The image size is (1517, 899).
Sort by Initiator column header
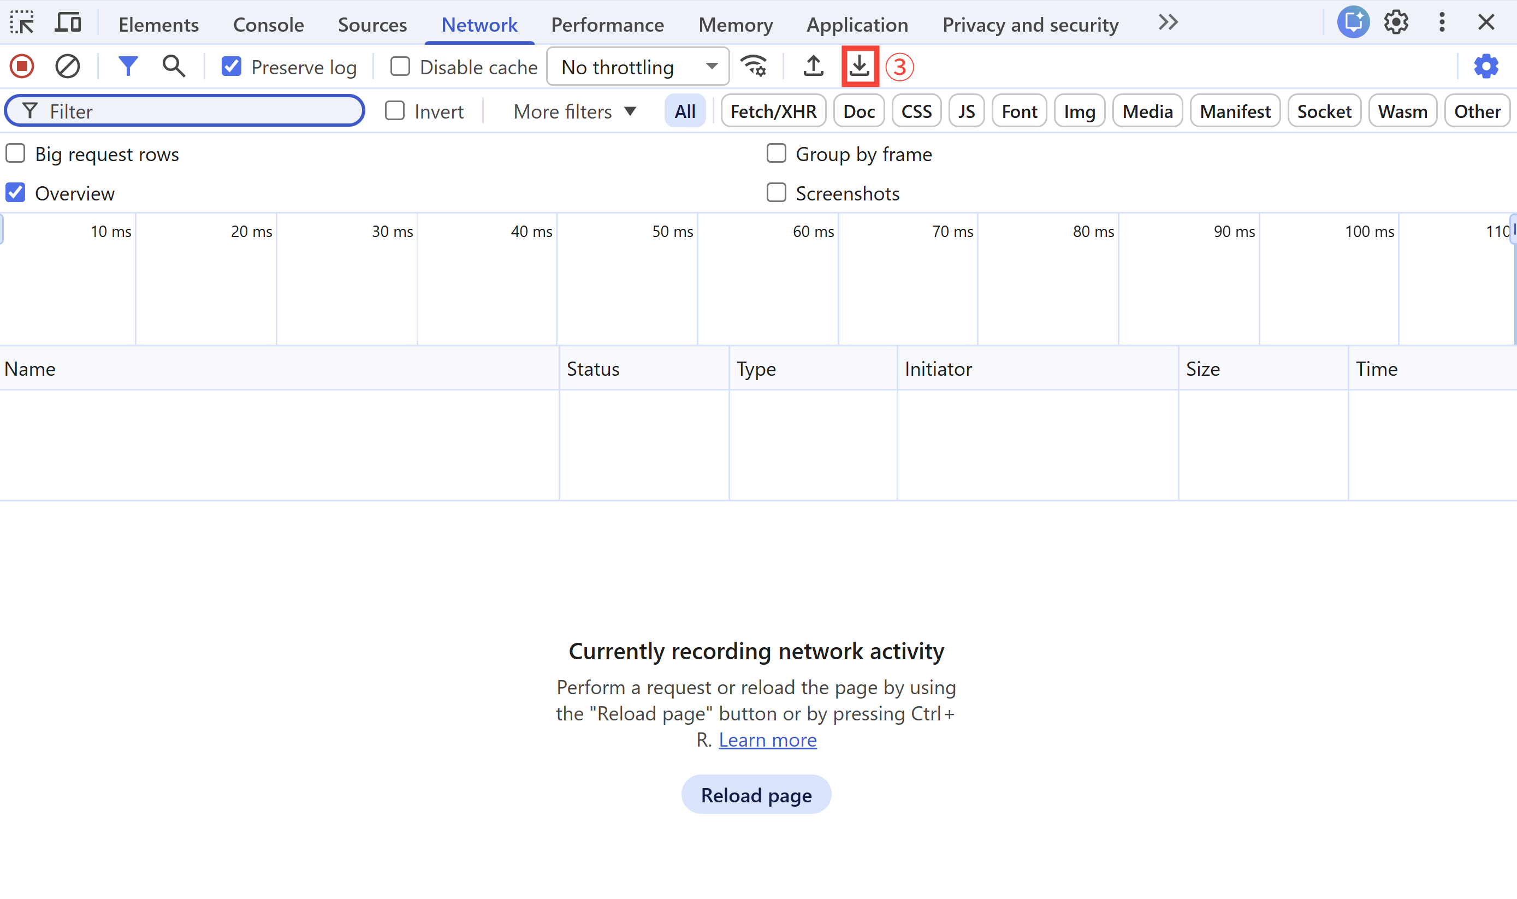click(x=1038, y=369)
